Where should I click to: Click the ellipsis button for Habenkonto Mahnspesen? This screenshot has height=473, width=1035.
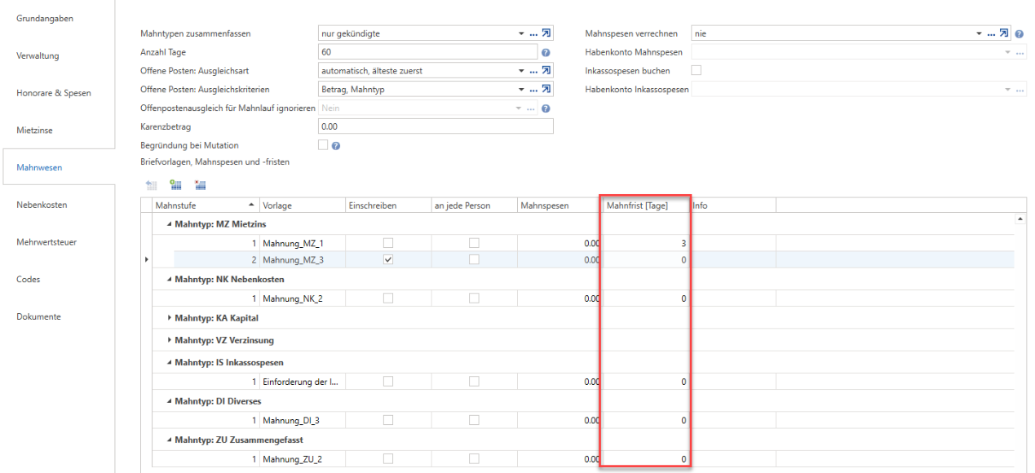coord(1020,52)
